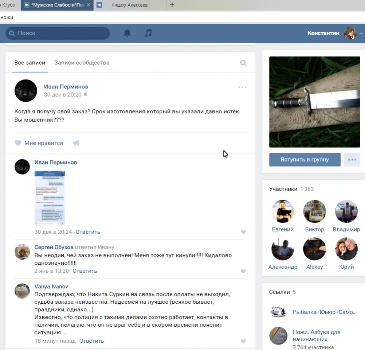Open the attached chat screenshot thumbnail
The image size is (365, 350).
click(x=50, y=198)
